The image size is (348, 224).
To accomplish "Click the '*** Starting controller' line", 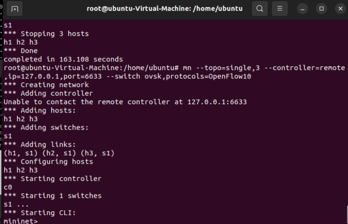I will click(x=52, y=179).
